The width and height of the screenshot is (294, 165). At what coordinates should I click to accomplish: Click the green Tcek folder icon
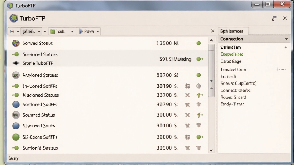click(x=53, y=31)
